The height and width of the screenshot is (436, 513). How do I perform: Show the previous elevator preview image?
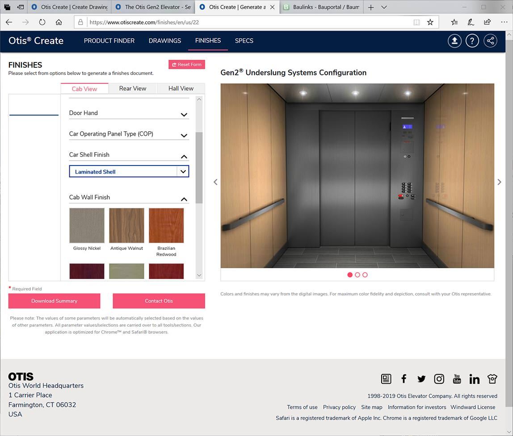click(215, 182)
